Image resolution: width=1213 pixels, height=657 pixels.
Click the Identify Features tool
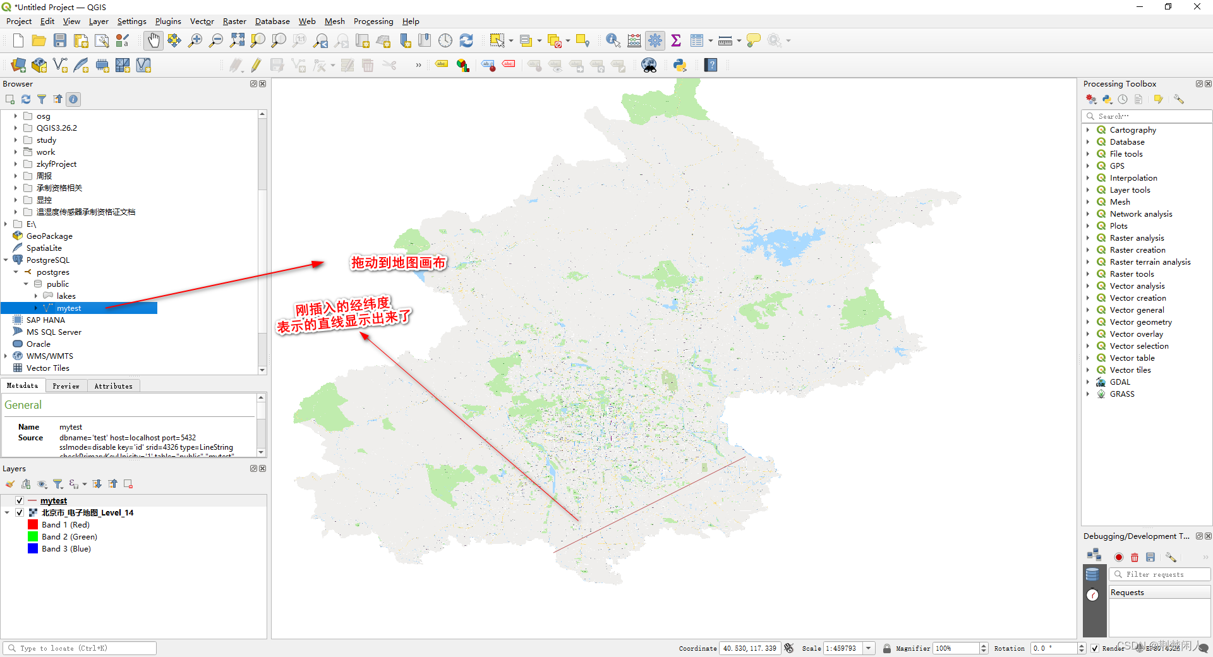click(x=612, y=40)
